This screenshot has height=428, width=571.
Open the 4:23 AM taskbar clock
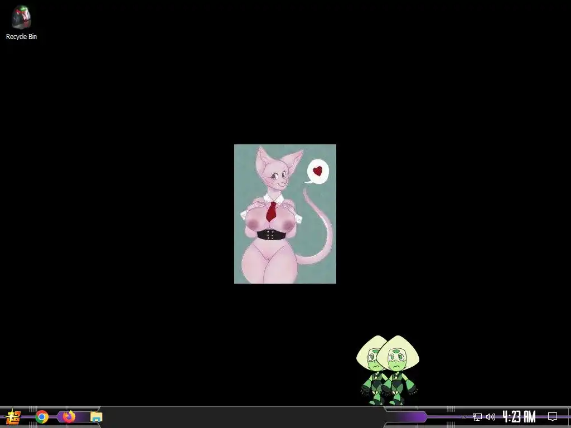coord(519,417)
